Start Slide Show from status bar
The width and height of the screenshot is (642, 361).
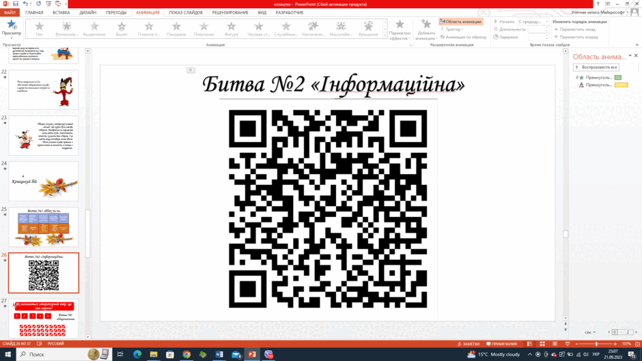(x=568, y=344)
